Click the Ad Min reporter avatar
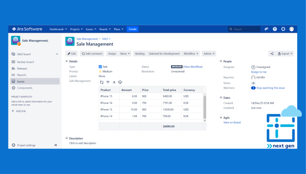306x174 pixels. click(x=253, y=77)
